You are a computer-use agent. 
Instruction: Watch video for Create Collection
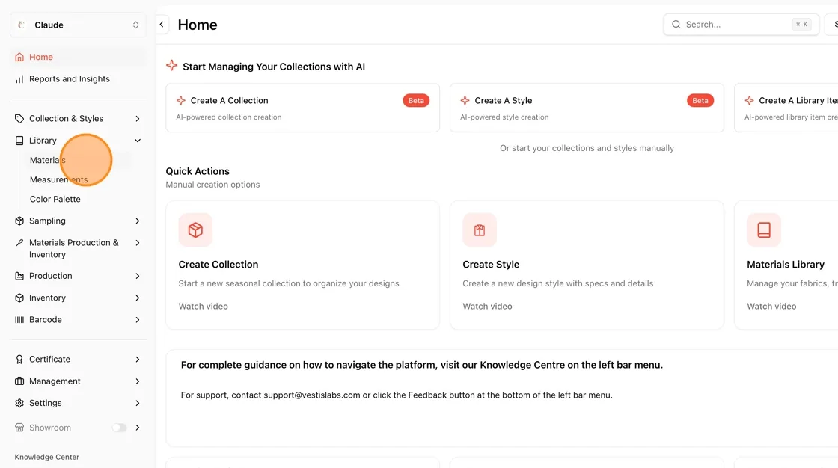click(x=203, y=306)
